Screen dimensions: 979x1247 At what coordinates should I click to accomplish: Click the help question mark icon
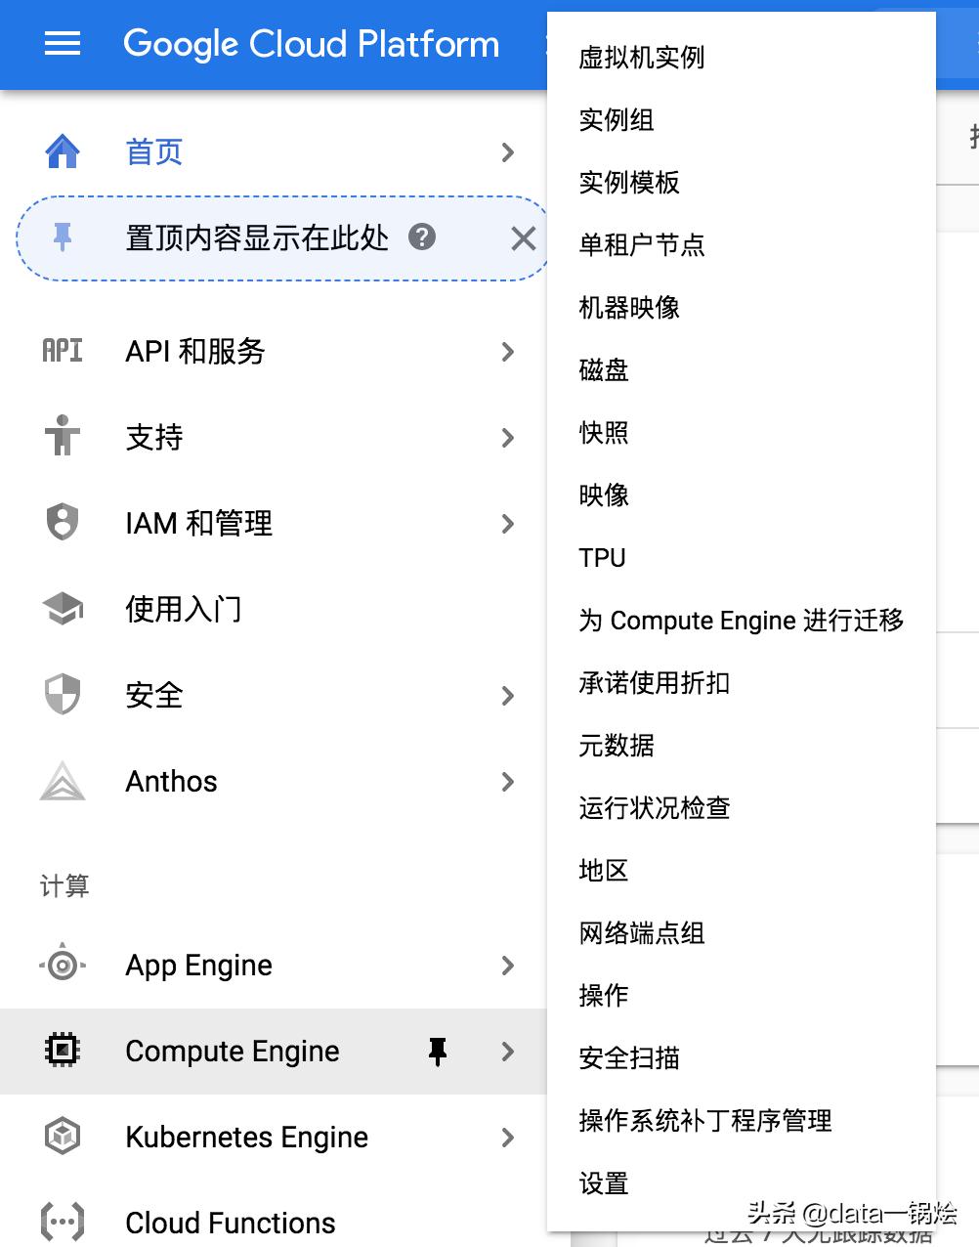[x=422, y=236]
